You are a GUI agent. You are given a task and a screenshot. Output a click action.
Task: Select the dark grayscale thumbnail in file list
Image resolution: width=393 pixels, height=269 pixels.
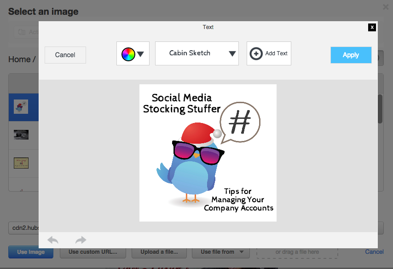pos(21,135)
